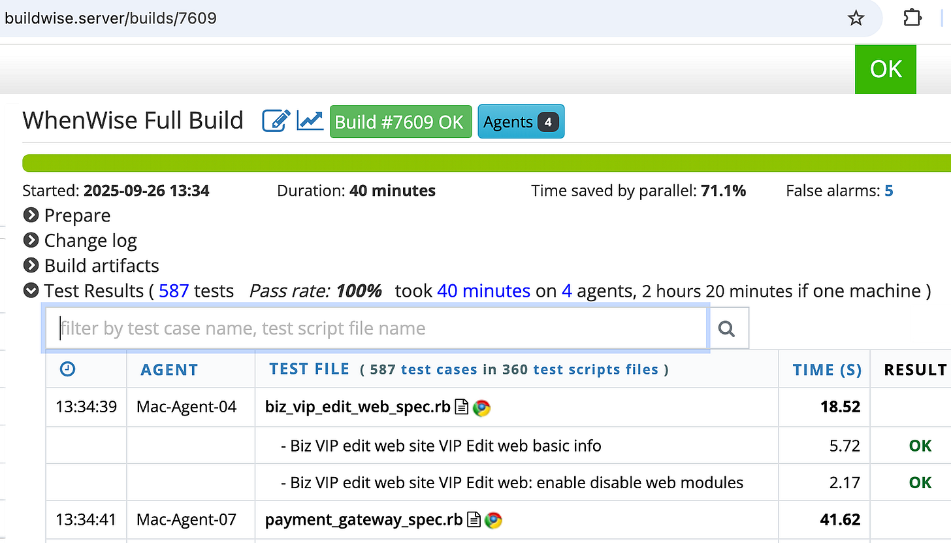Click the 4 agents link

567,291
